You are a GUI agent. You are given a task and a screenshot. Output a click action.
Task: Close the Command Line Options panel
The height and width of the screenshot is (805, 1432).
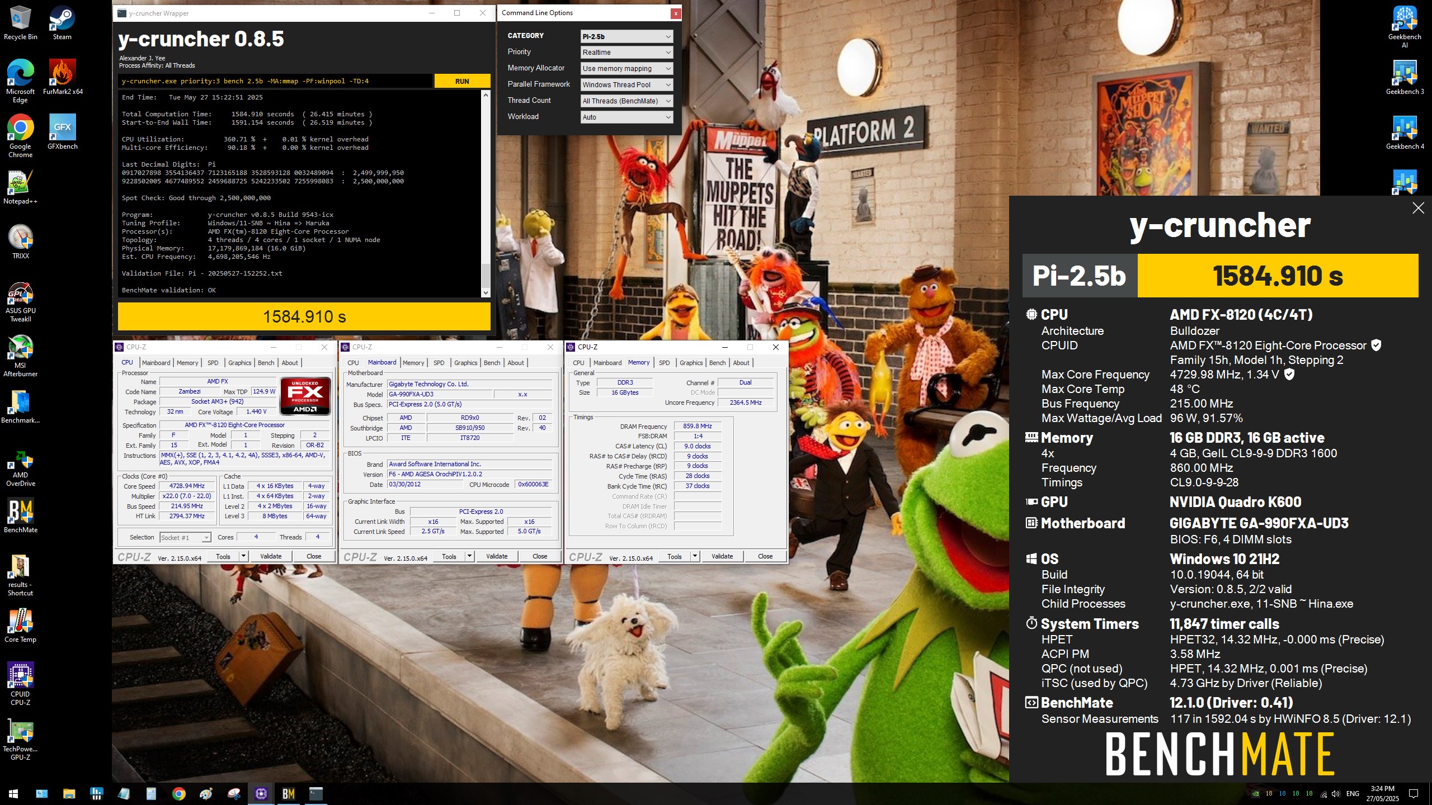(x=676, y=13)
